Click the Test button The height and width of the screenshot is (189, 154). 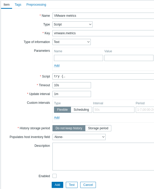pyautogui.click(x=72, y=185)
